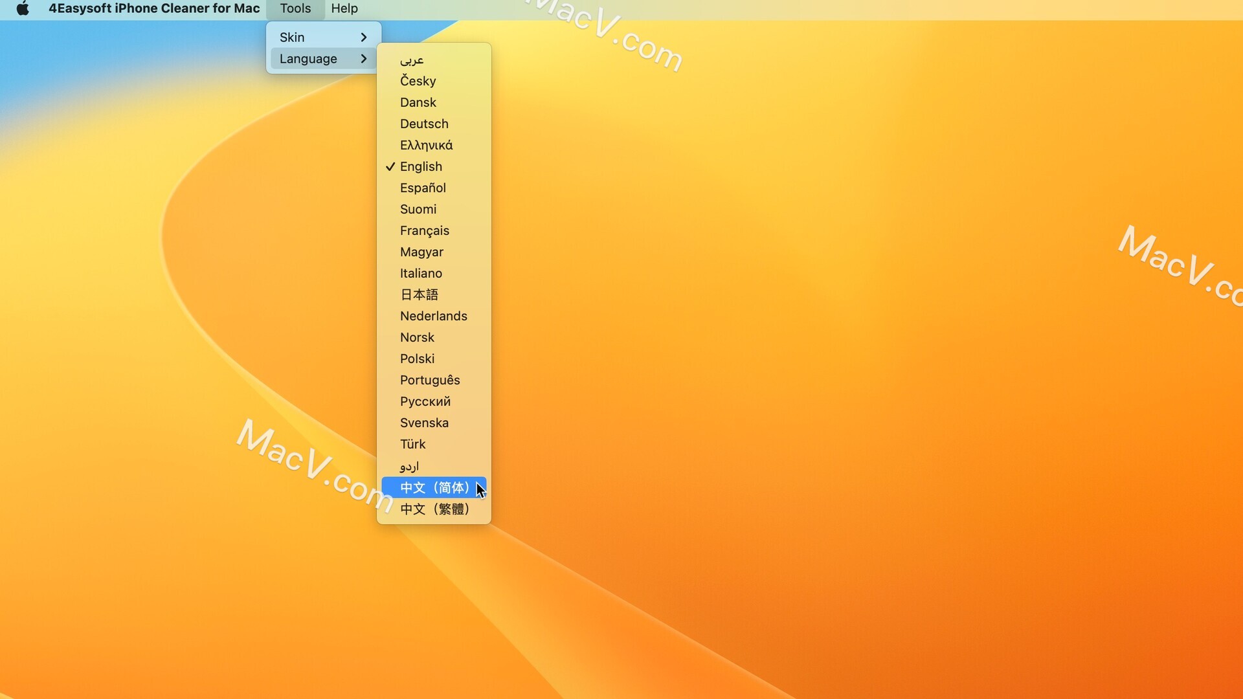1243x699 pixels.
Task: Select Русский from language list
Action: [425, 401]
